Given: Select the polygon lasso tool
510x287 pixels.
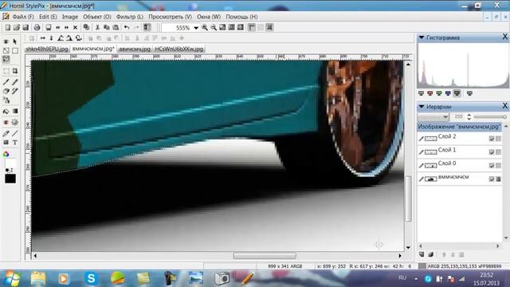Looking at the screenshot, I should click(6, 59).
